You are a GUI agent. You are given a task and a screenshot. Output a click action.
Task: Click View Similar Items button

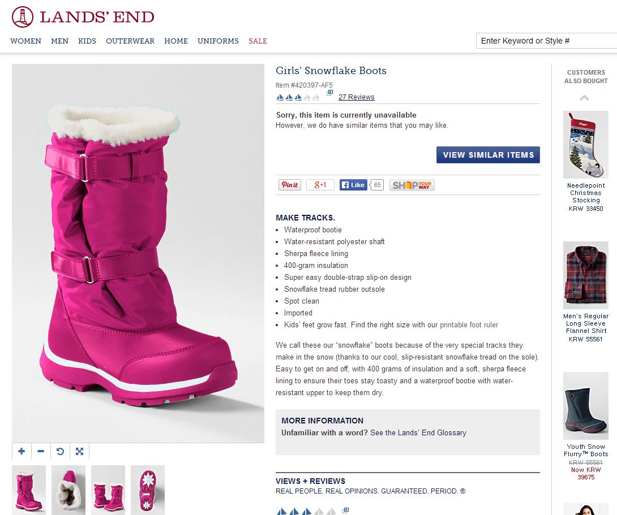pos(488,155)
